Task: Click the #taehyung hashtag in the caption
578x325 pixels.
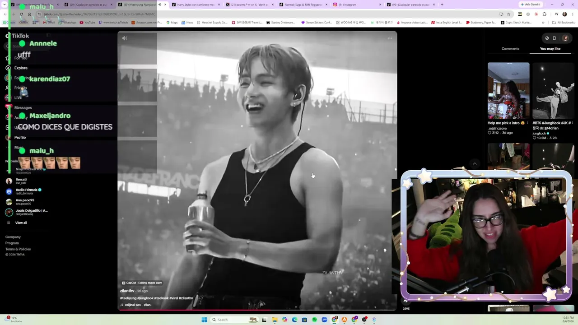Action: [128, 298]
